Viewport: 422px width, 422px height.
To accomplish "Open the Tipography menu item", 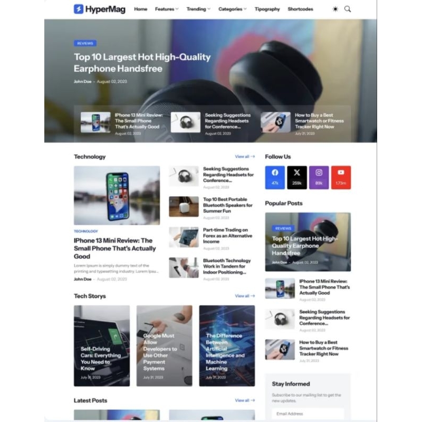I will [267, 9].
